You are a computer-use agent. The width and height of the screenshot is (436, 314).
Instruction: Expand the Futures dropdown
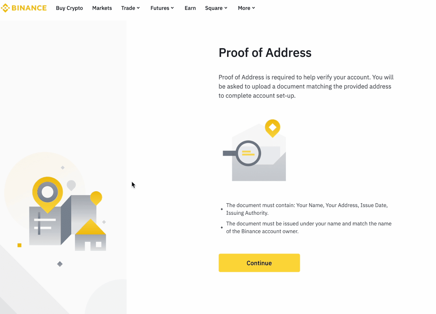click(x=162, y=8)
